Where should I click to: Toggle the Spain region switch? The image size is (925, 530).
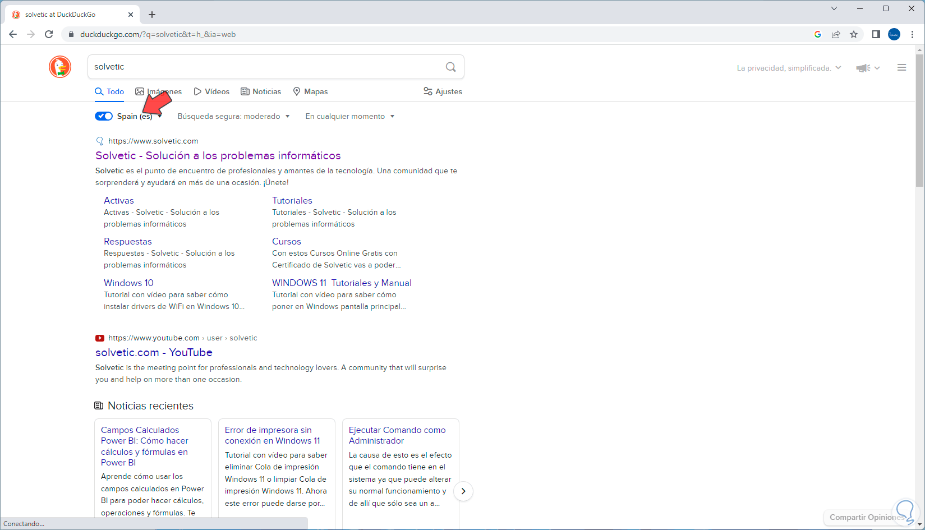click(x=104, y=116)
